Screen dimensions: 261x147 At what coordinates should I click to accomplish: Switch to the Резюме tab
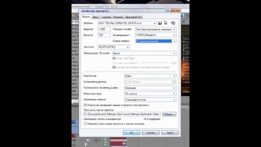pos(118,17)
